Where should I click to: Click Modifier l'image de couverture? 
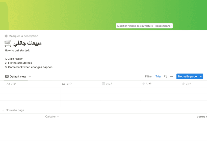[x=135, y=26]
